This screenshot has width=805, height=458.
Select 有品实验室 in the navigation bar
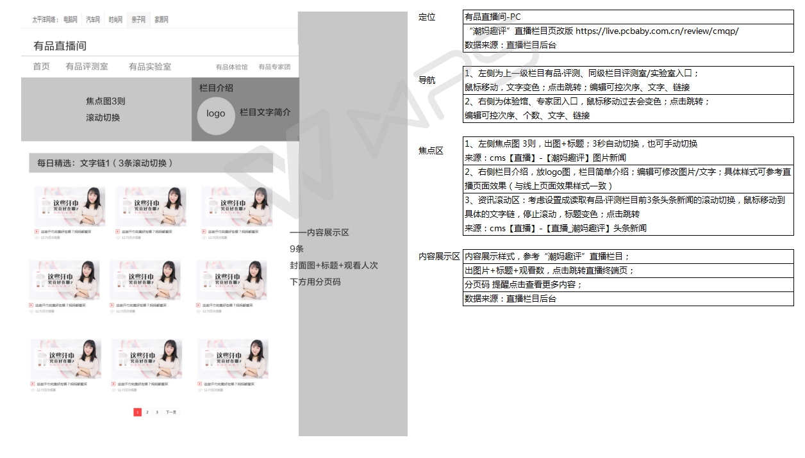149,67
